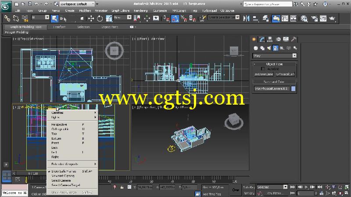Select the Shapes category icon

click(262, 48)
